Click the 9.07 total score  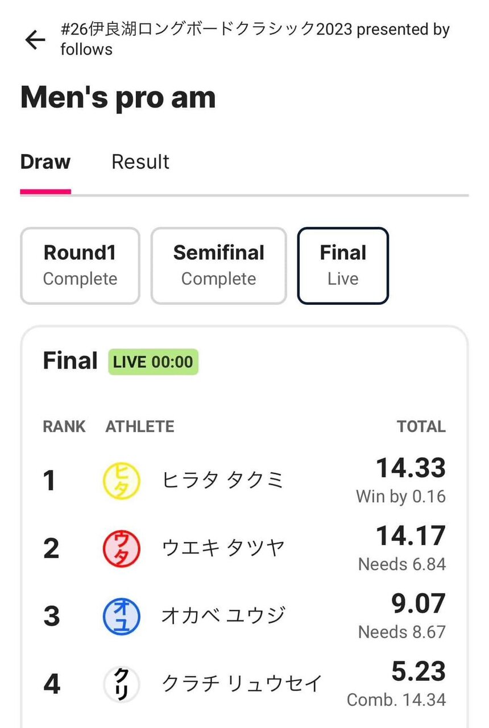click(x=418, y=604)
